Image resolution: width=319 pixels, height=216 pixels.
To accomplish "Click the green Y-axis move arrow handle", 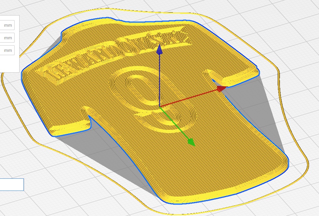I will tap(191, 142).
